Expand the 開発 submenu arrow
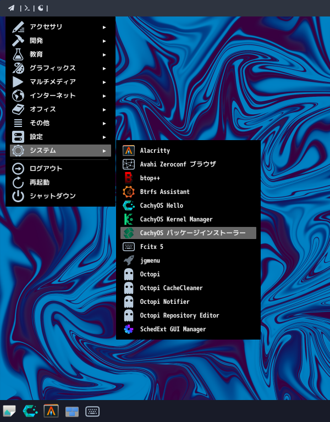Image resolution: width=330 pixels, height=422 pixels. 105,41
